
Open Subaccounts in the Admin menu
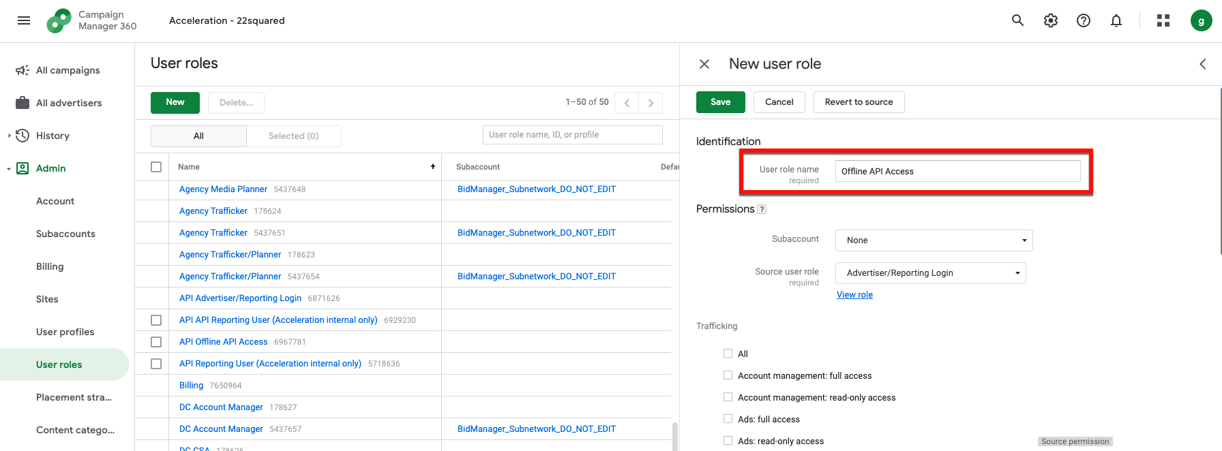pyautogui.click(x=65, y=234)
